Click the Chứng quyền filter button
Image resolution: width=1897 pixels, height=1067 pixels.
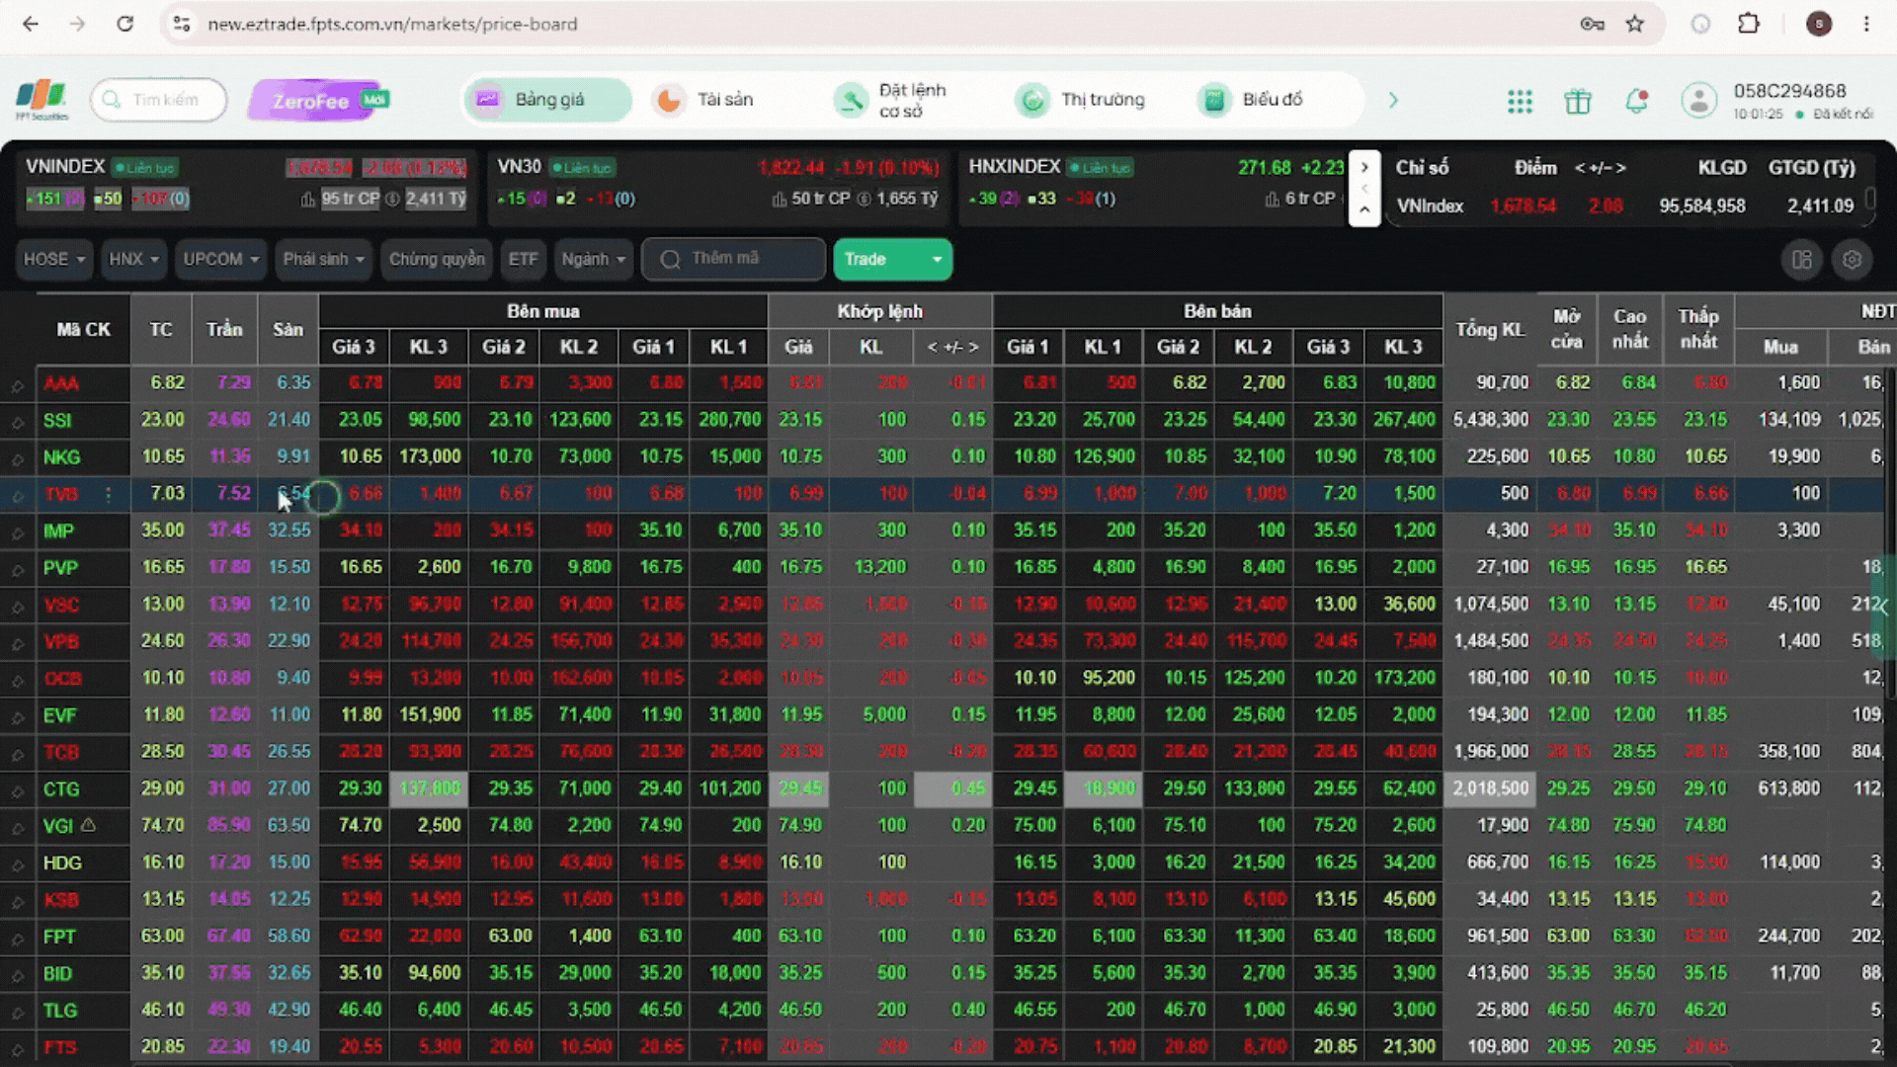(x=437, y=259)
